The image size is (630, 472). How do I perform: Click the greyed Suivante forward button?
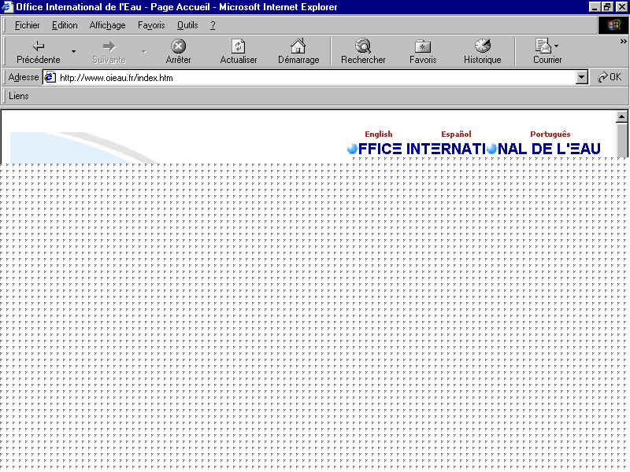109,51
